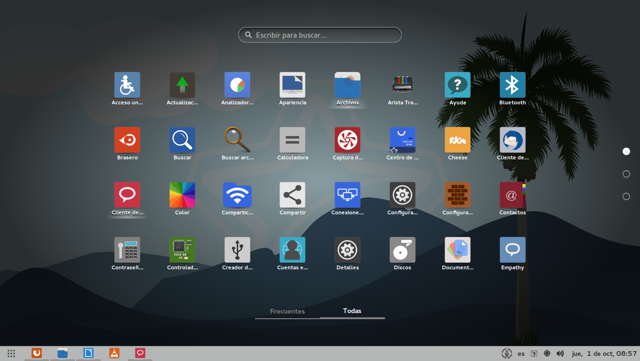Open the Brasero disc burner app
The height and width of the screenshot is (361, 640).
[x=127, y=140]
